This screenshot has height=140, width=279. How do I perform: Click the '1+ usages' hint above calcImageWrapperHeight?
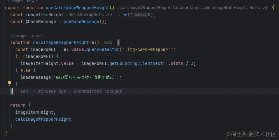pos(19,36)
